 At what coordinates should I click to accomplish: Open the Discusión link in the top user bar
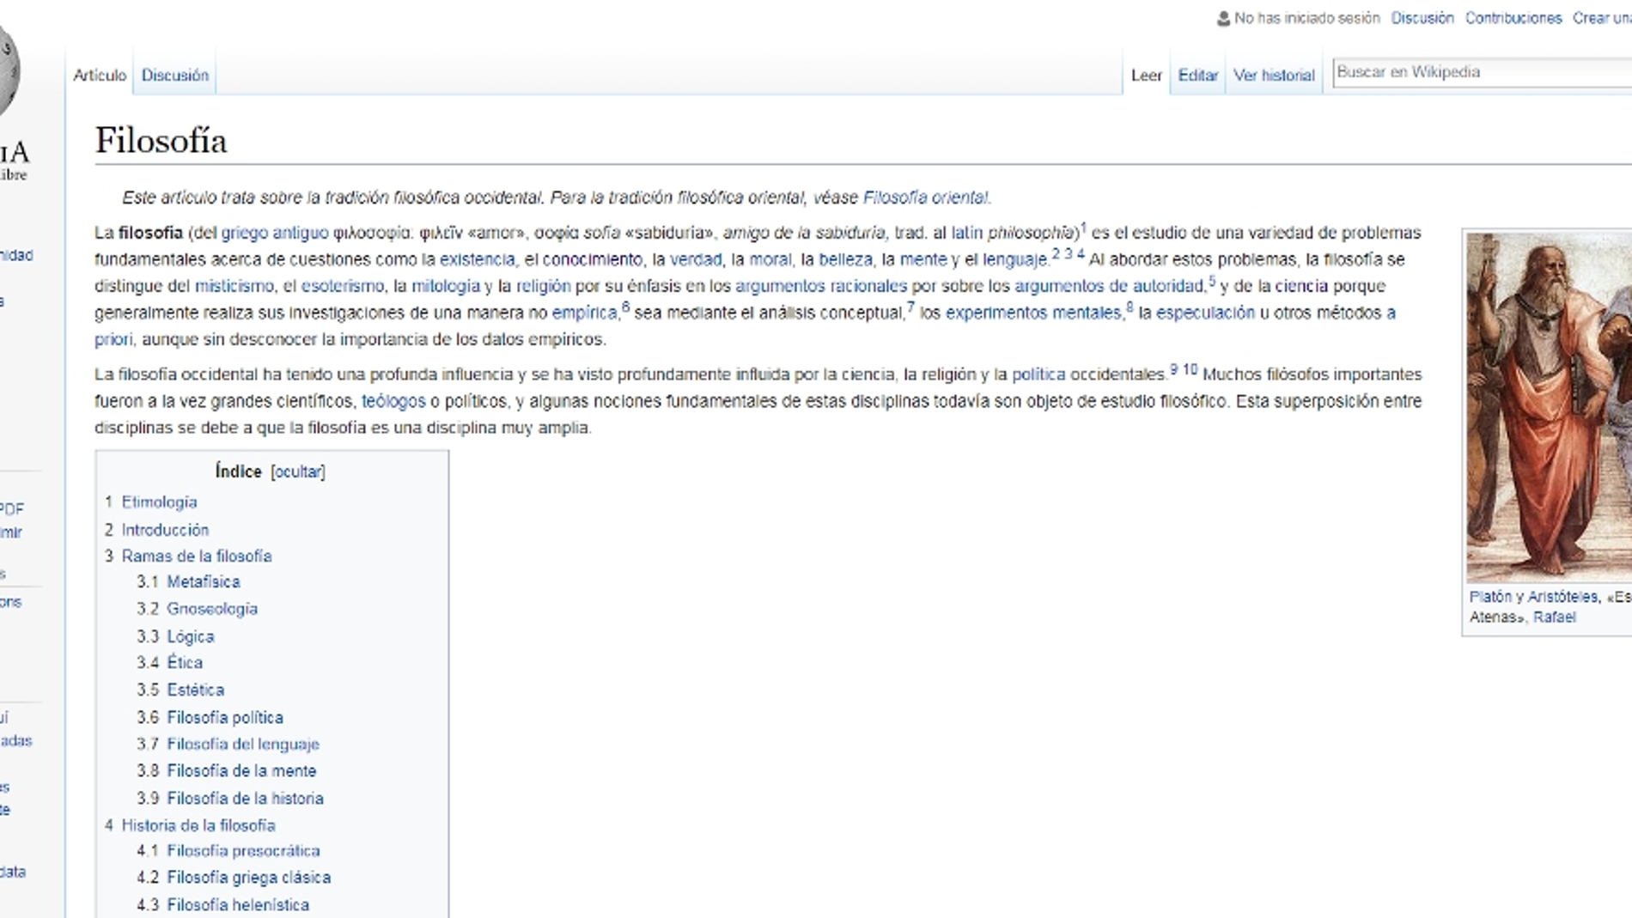(x=1422, y=18)
